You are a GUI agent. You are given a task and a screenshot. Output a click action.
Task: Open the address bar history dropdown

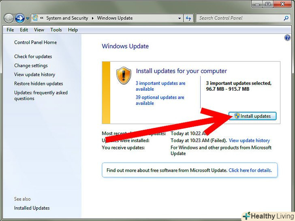[180, 18]
